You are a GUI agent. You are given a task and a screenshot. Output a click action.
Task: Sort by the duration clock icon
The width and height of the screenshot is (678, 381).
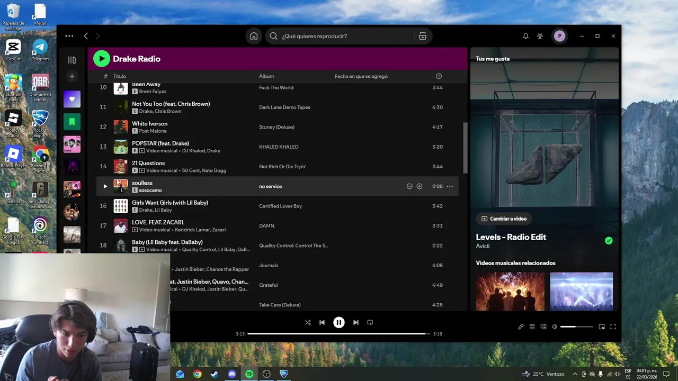(439, 76)
